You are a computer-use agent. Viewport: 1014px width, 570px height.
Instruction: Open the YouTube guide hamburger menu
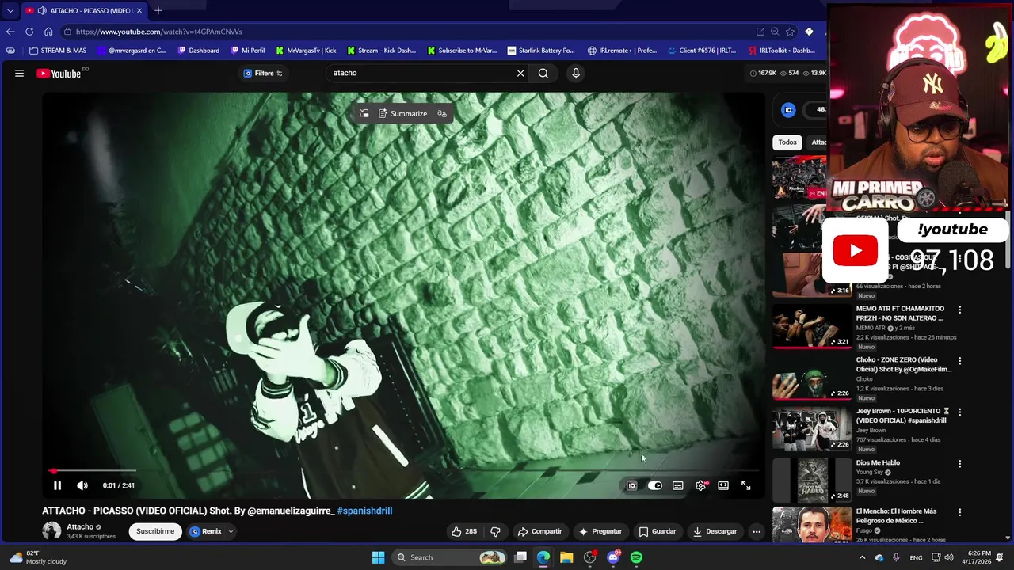tap(19, 73)
